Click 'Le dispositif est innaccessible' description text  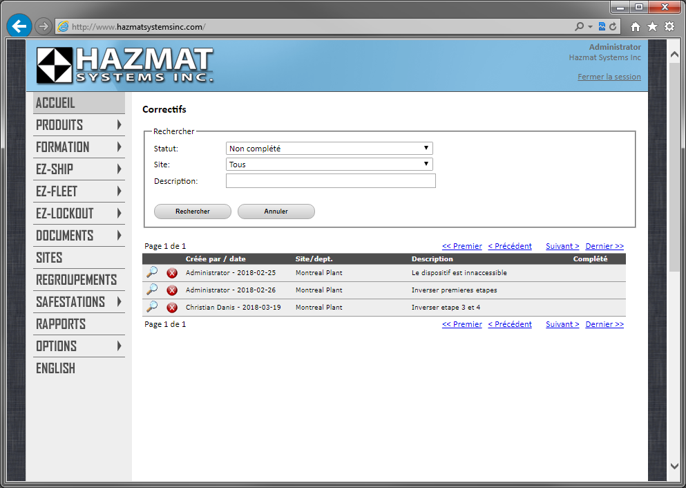pos(459,272)
